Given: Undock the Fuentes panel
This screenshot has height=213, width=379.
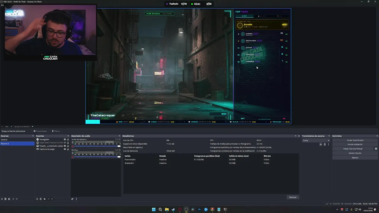Looking at the screenshot, I should click(68, 136).
